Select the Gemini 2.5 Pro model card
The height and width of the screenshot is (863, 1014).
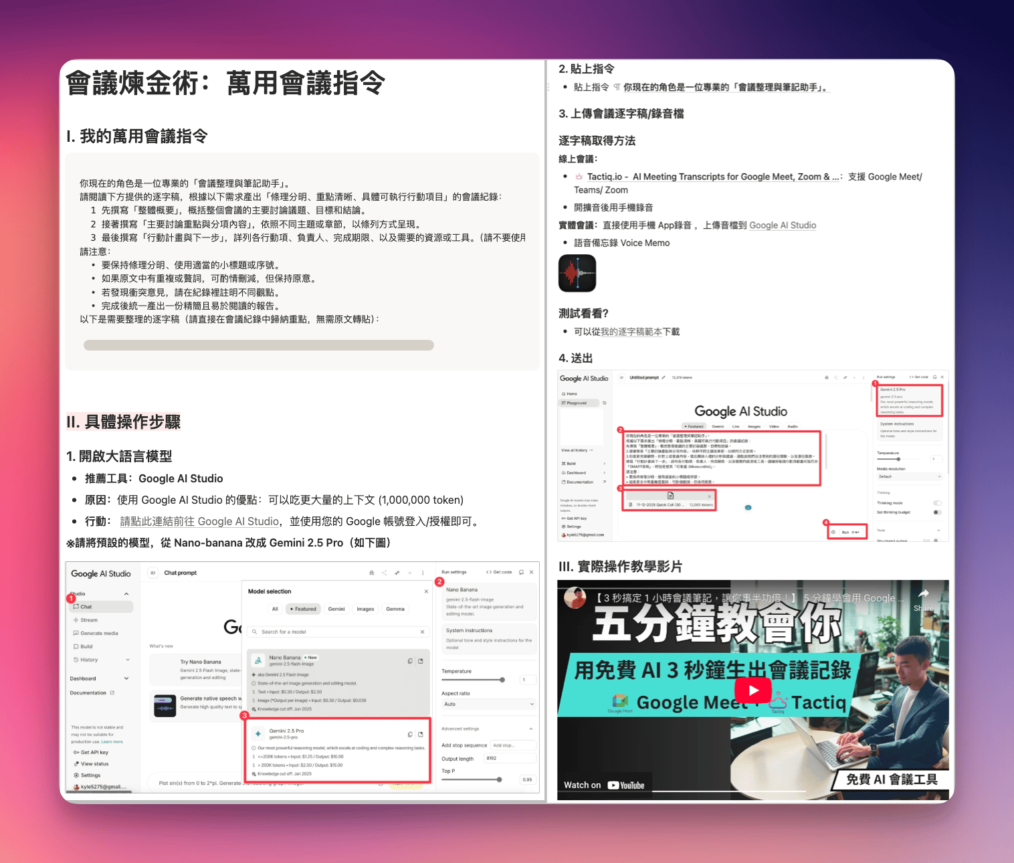click(338, 750)
